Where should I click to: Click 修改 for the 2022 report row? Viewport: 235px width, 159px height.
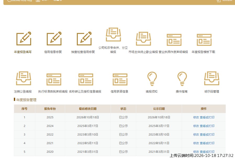pos(196,134)
